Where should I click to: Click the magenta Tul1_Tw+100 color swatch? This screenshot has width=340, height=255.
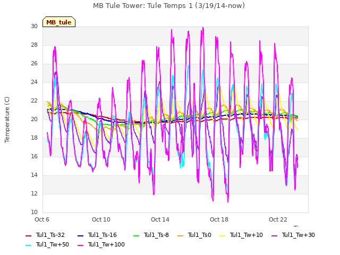click(80, 245)
